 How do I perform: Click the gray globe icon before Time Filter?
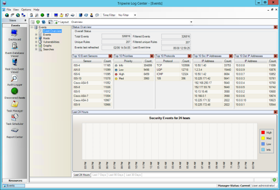97,15
